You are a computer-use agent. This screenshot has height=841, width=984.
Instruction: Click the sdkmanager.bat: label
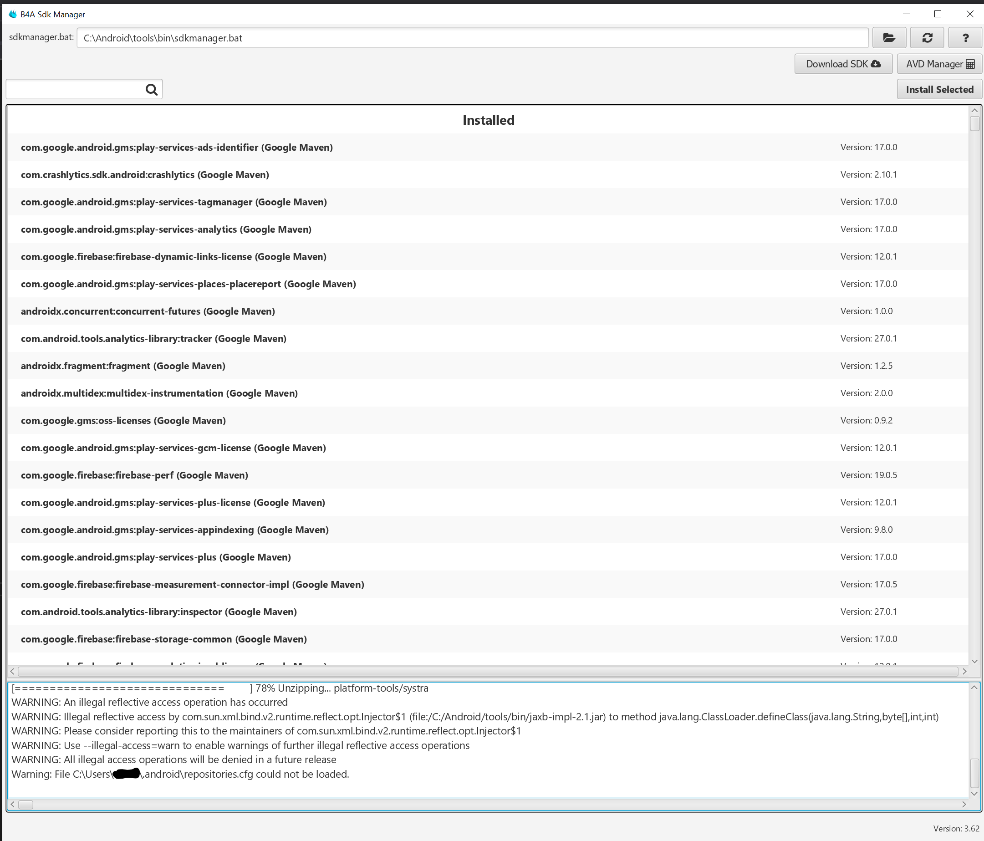coord(41,37)
